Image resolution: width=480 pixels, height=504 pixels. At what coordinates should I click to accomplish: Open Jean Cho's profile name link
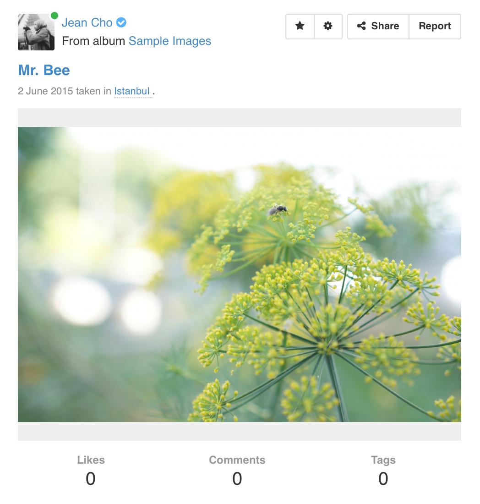tap(87, 22)
